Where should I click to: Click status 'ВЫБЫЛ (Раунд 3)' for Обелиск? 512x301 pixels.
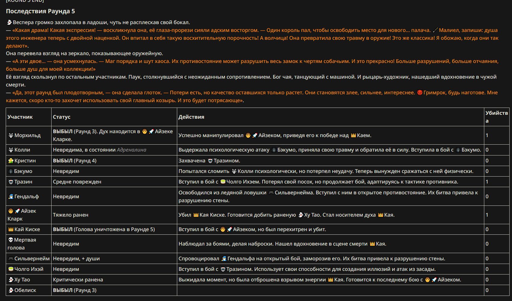[75, 290]
